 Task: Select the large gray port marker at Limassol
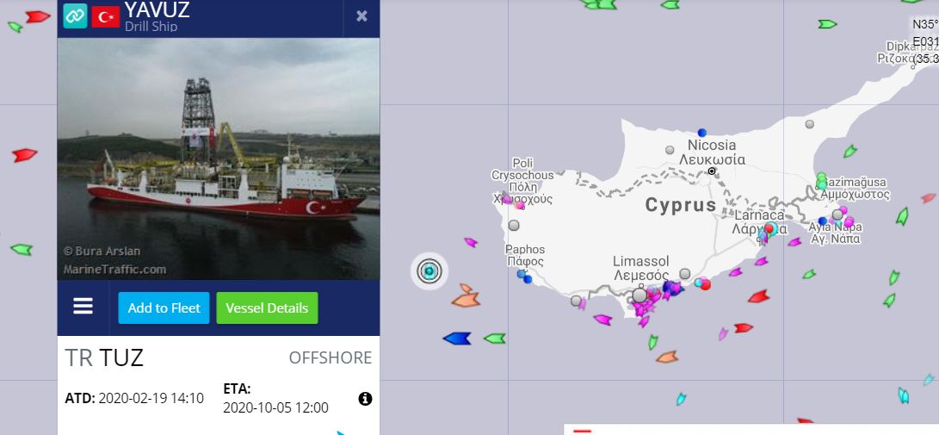pos(639,295)
